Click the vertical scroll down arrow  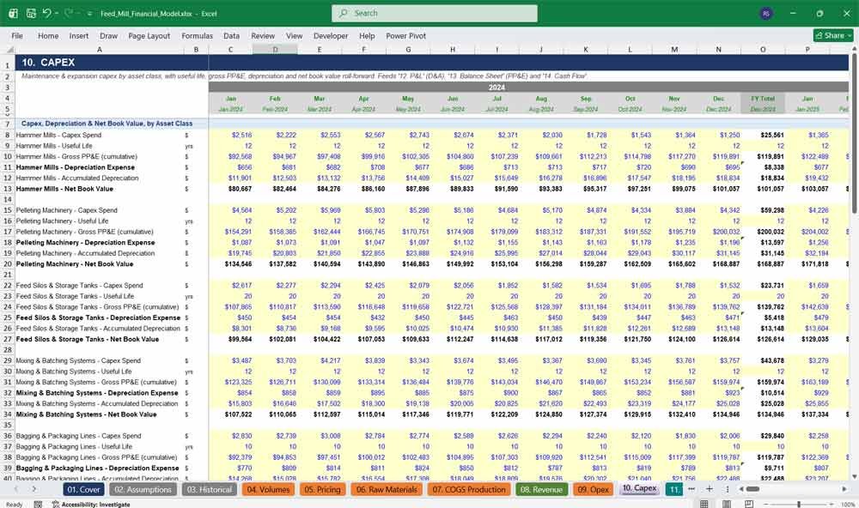point(854,477)
